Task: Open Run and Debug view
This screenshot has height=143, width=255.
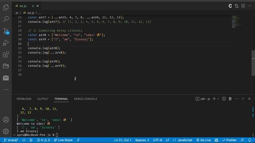Action: 6,43
